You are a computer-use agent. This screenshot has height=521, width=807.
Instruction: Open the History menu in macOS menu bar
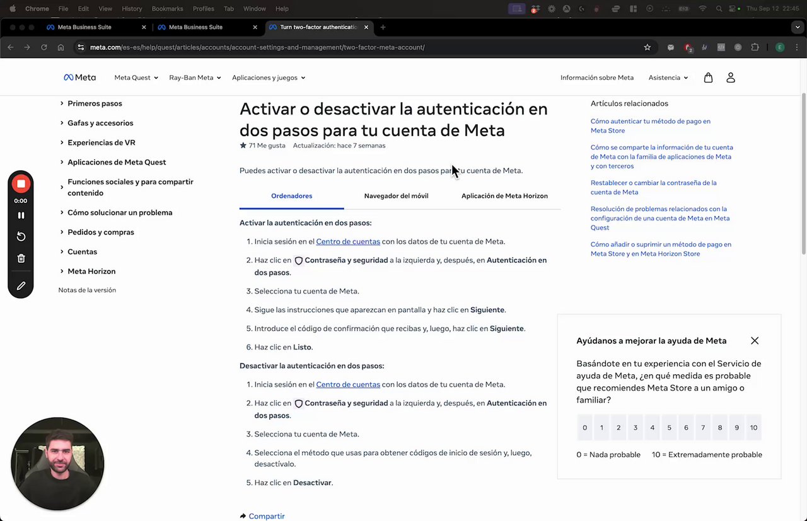pyautogui.click(x=132, y=9)
